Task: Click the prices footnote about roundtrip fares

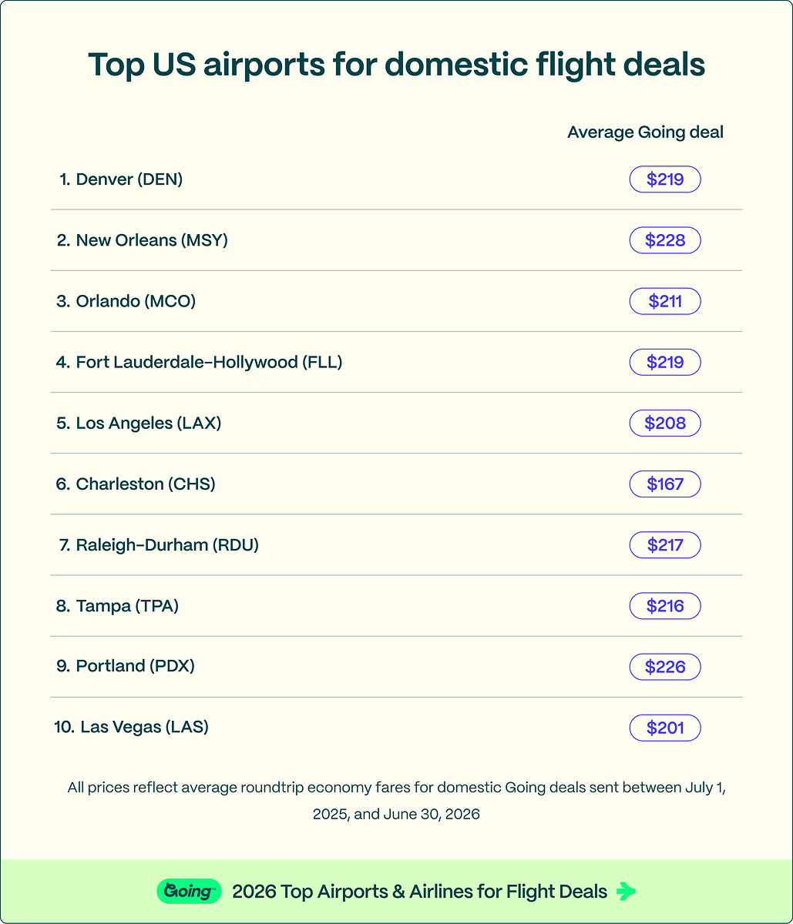Action: 397,801
